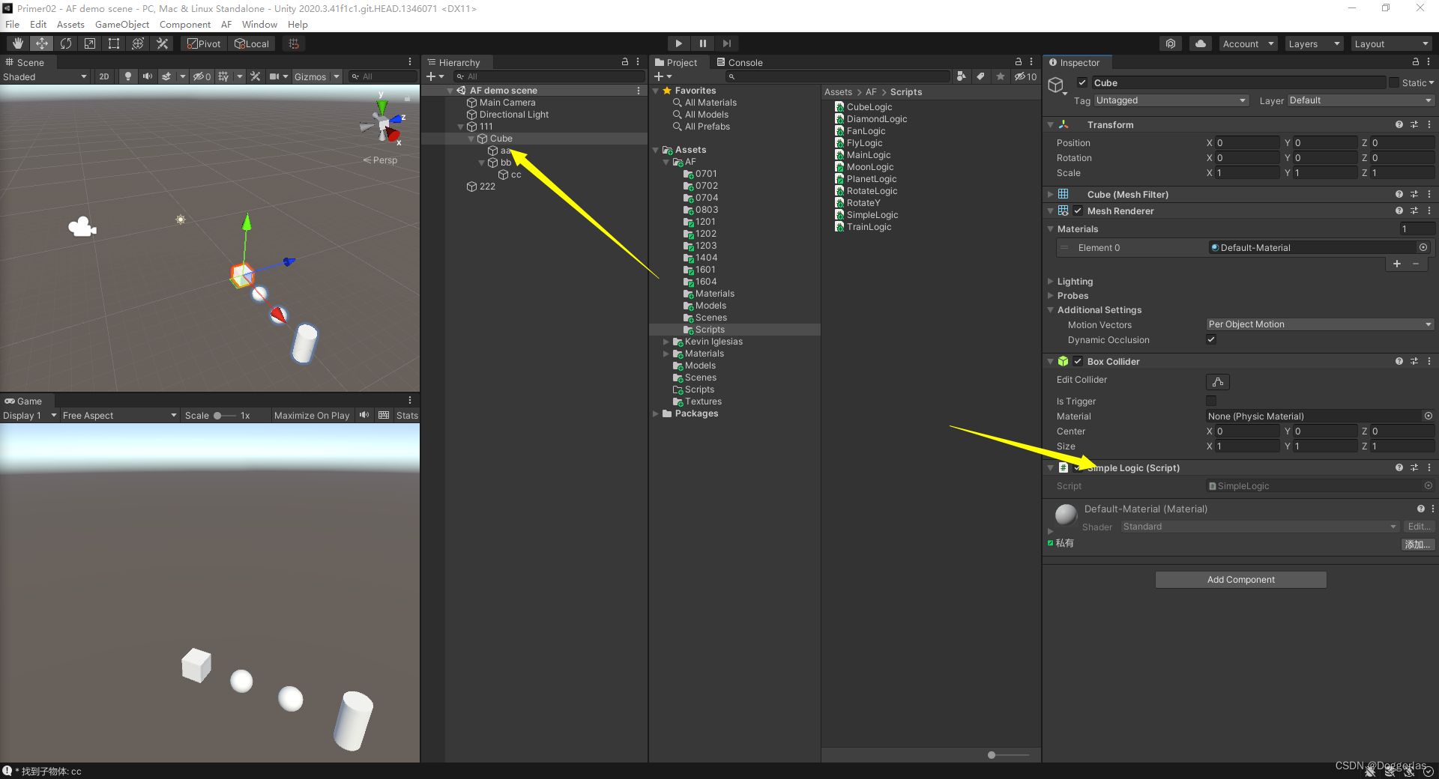The width and height of the screenshot is (1439, 779).
Task: Toggle Mesh Renderer enabled checkbox
Action: pos(1078,210)
